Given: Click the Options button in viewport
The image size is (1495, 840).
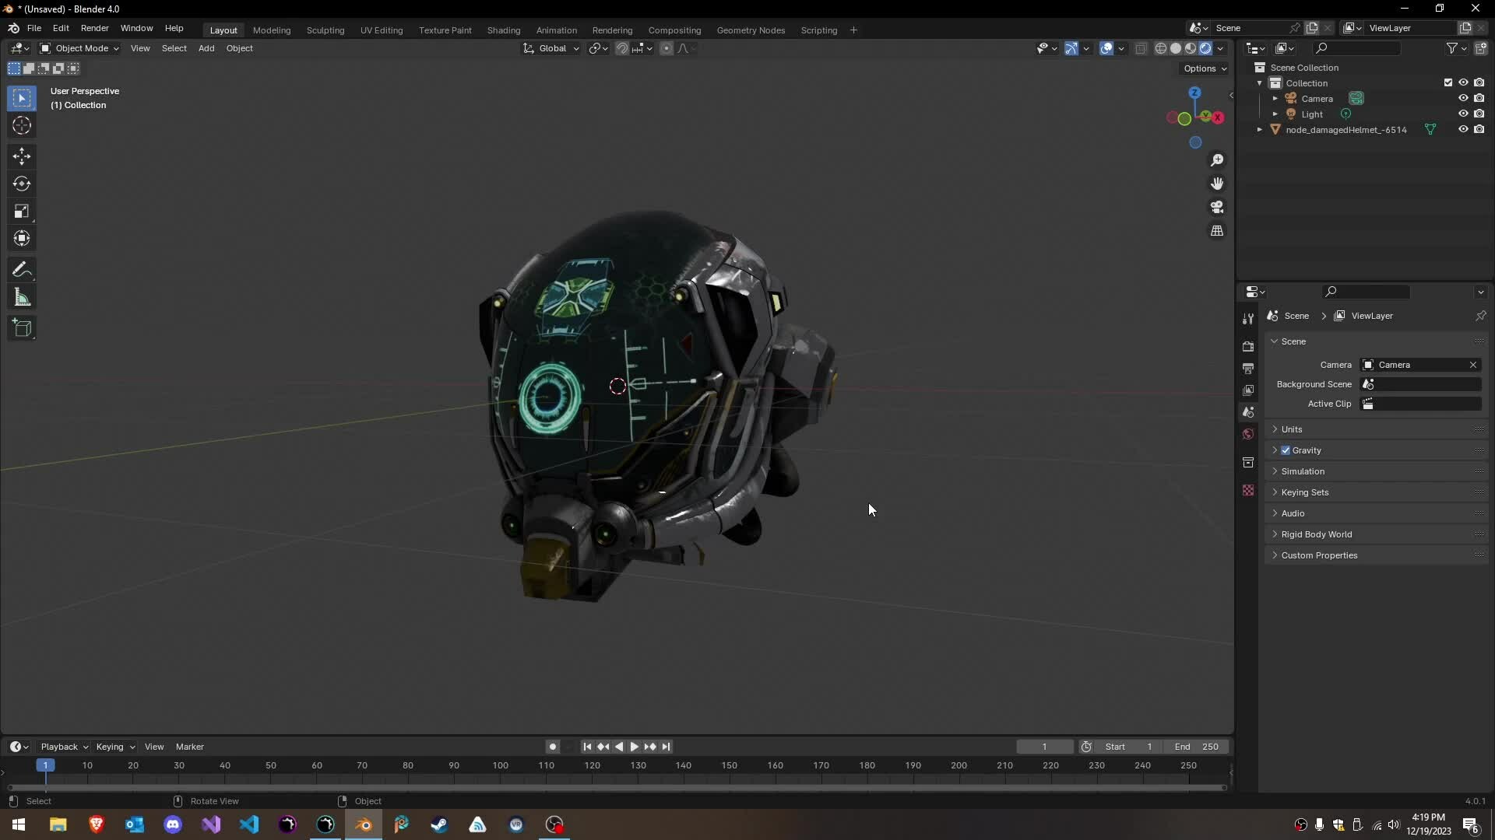Looking at the screenshot, I should 1205,68.
